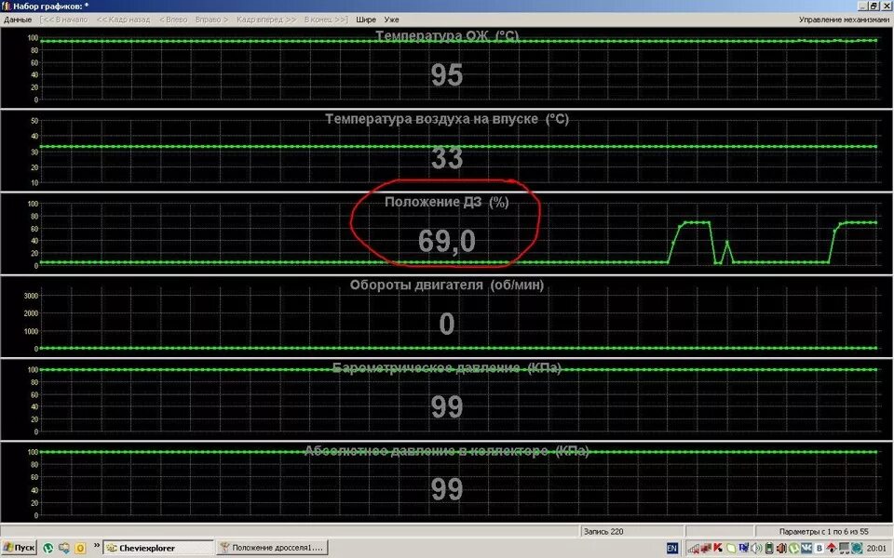The width and height of the screenshot is (894, 558).
Task: Switch to 'Положение дросселя1' taskbar window
Action: coord(273,548)
